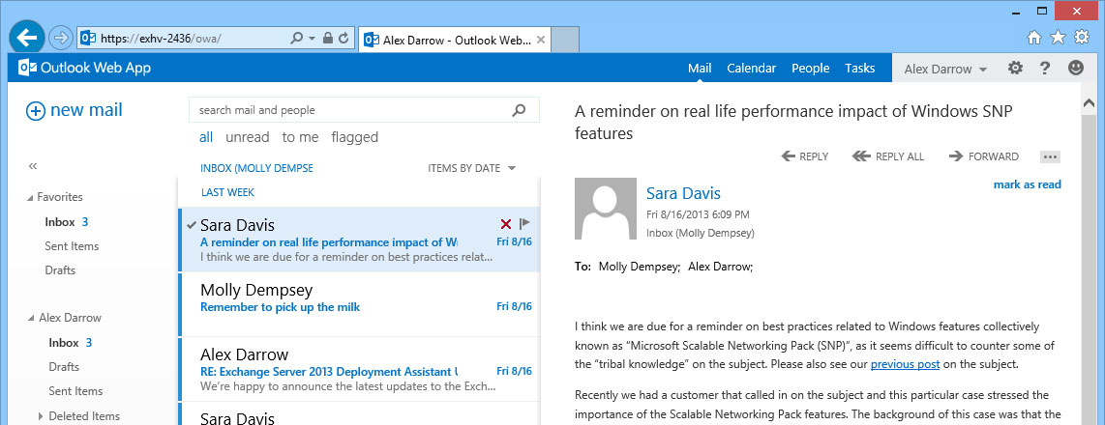Open browser Home icon
Viewport: 1105px width, 425px height.
click(x=1033, y=38)
